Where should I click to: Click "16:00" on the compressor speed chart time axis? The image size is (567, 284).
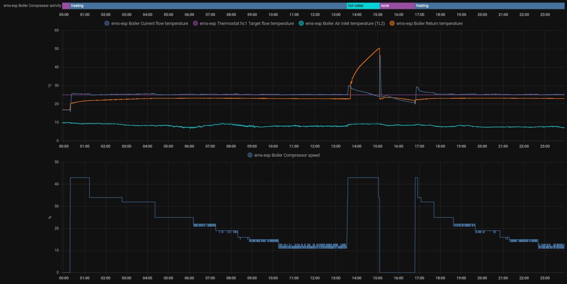pyautogui.click(x=399, y=278)
